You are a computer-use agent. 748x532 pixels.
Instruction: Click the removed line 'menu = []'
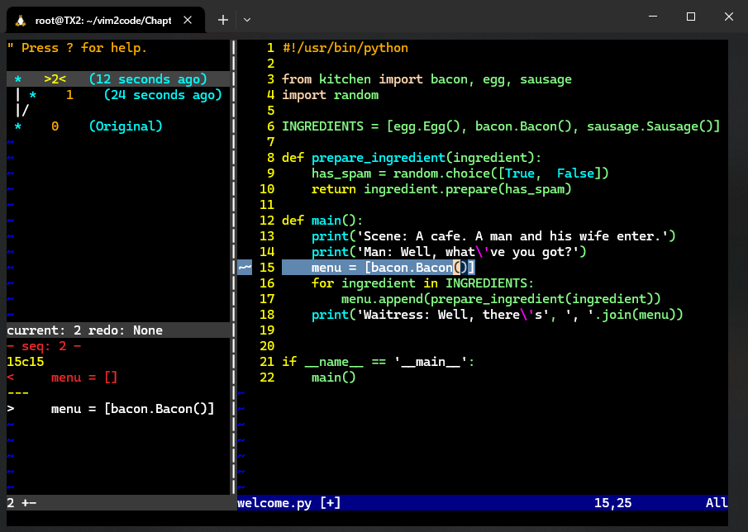point(63,378)
